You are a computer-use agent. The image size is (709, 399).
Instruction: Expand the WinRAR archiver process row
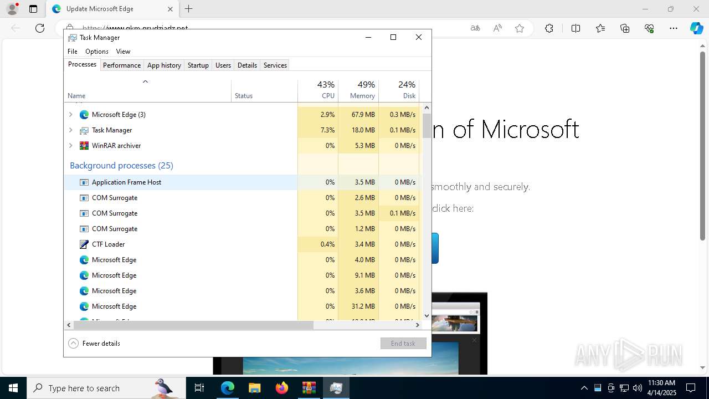tap(70, 146)
